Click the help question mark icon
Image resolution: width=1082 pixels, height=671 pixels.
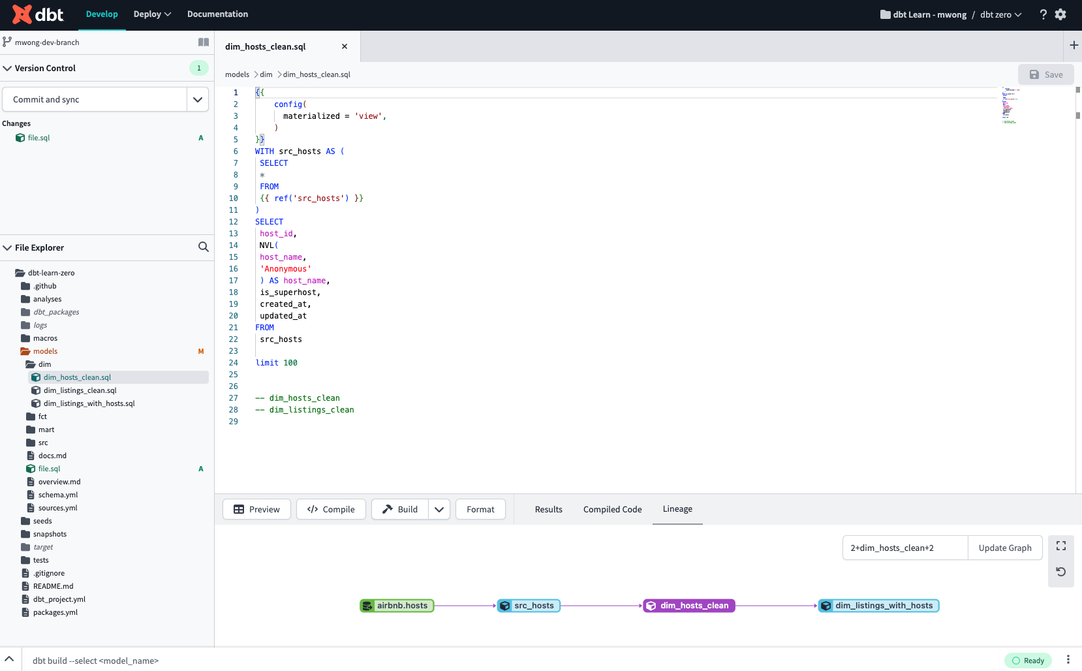[x=1043, y=14]
